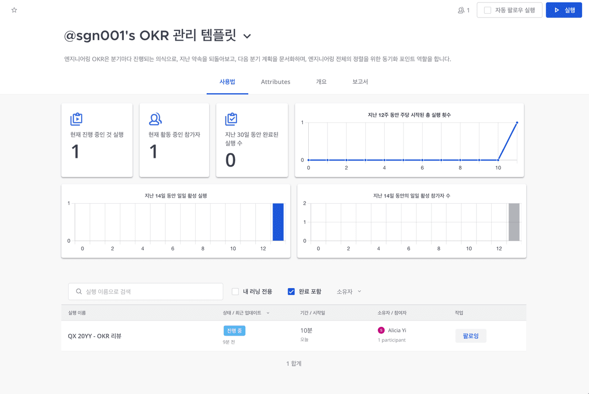Screen dimensions: 589x394
Task: Open the 보고서 tab
Action: click(x=360, y=82)
